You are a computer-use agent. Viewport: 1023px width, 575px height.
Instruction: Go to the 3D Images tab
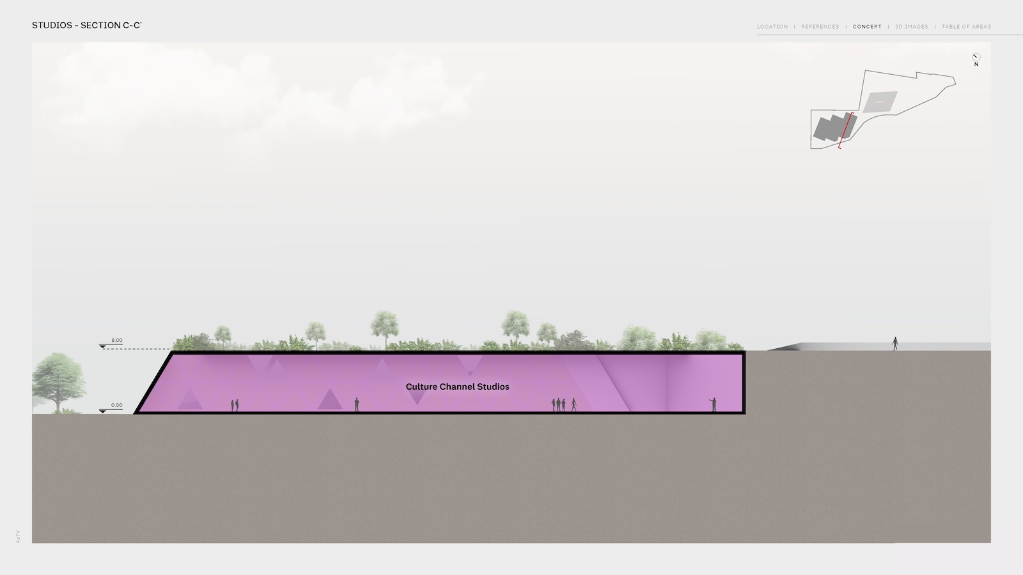pos(911,27)
